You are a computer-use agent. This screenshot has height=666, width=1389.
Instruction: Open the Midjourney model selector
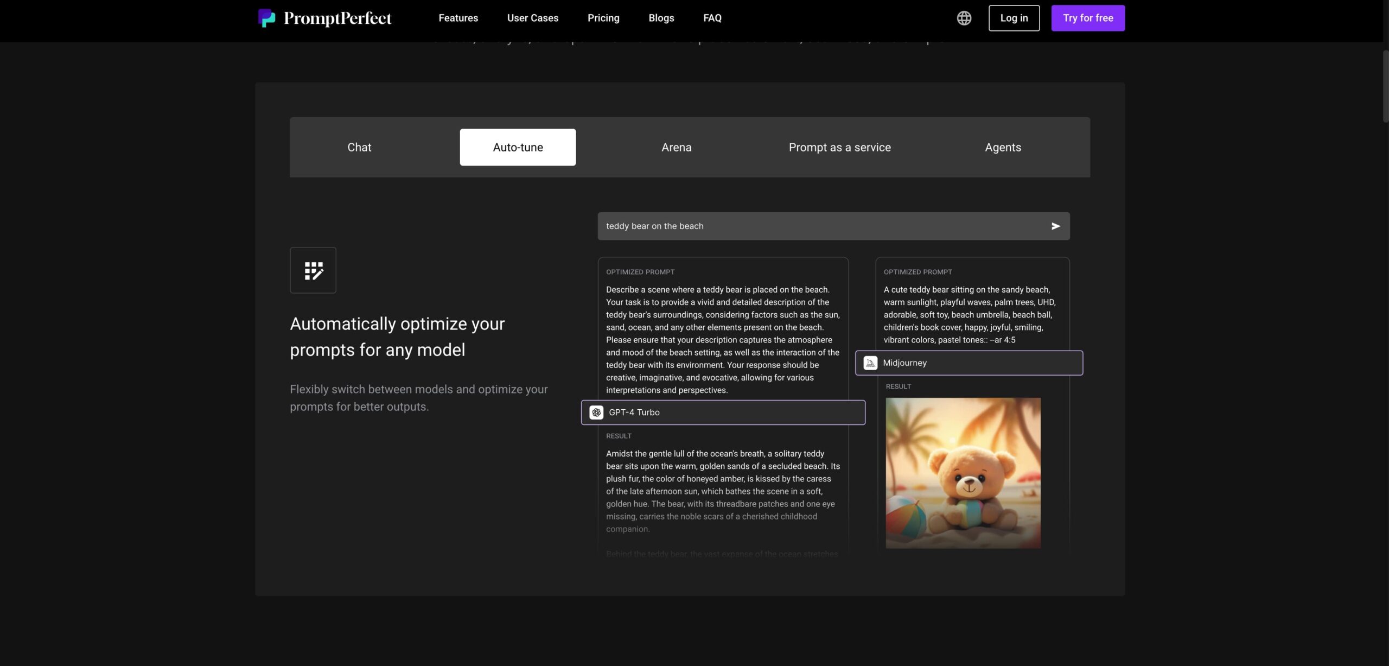coord(969,363)
